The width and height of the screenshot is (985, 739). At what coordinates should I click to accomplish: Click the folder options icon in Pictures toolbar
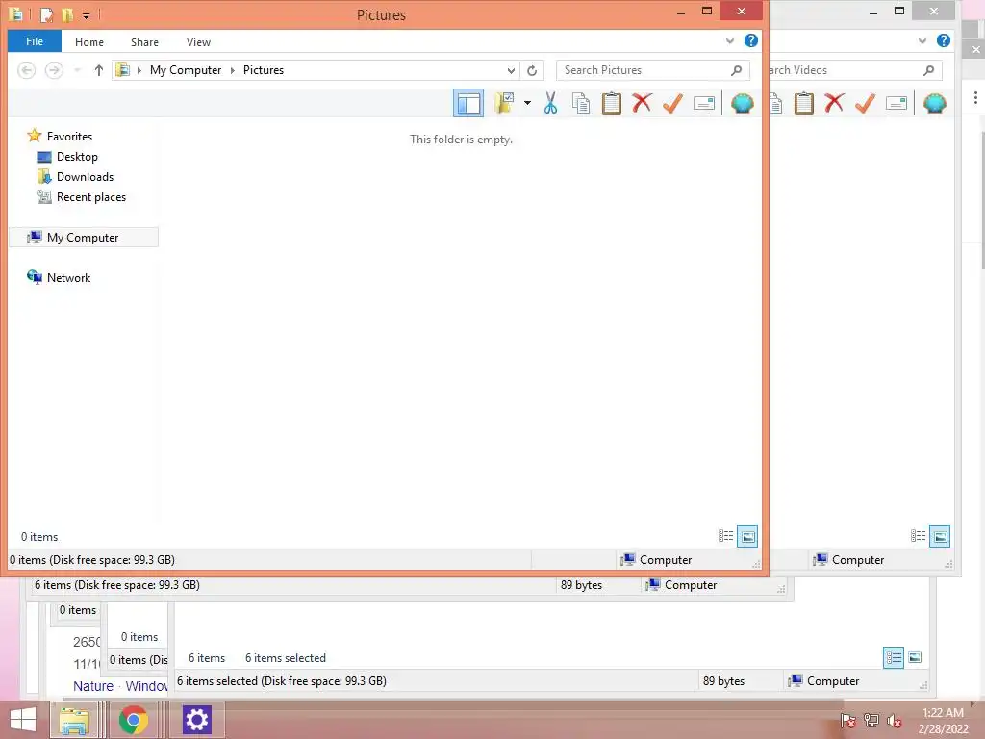pos(504,103)
